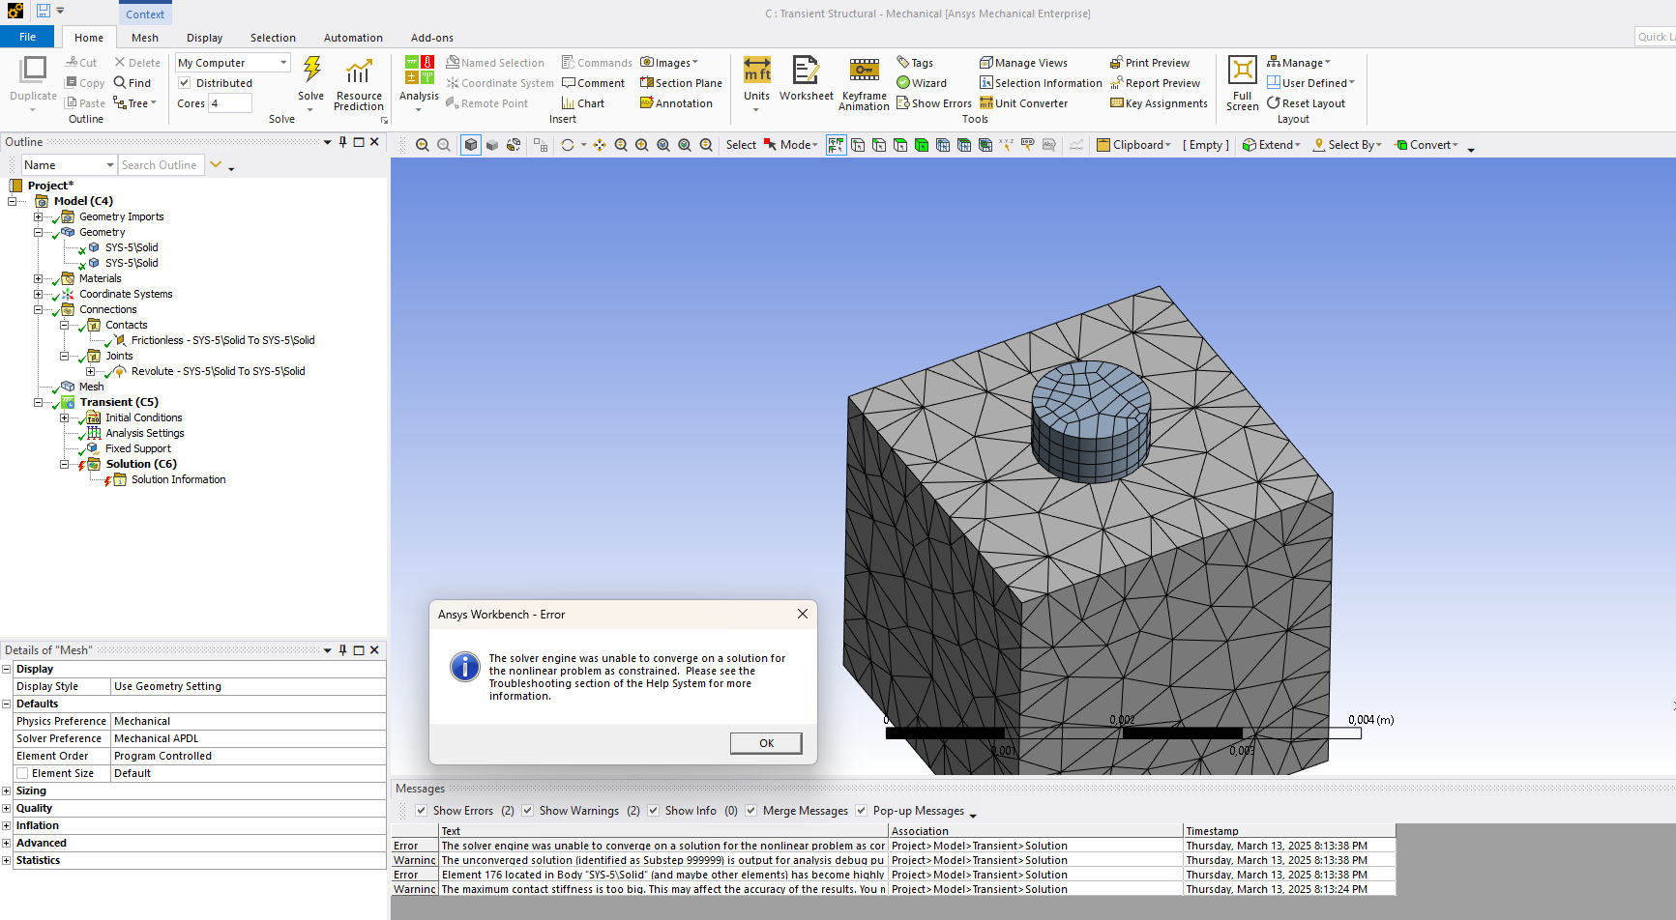This screenshot has height=920, width=1676.
Task: Expand Geometry Imports tree node
Action: pyautogui.click(x=38, y=216)
